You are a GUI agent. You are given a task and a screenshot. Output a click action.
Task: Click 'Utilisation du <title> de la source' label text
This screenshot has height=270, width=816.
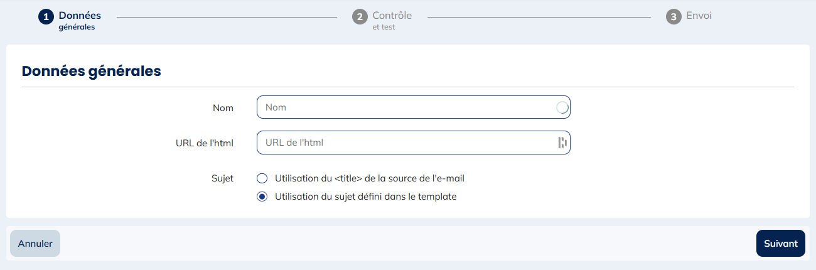point(370,178)
